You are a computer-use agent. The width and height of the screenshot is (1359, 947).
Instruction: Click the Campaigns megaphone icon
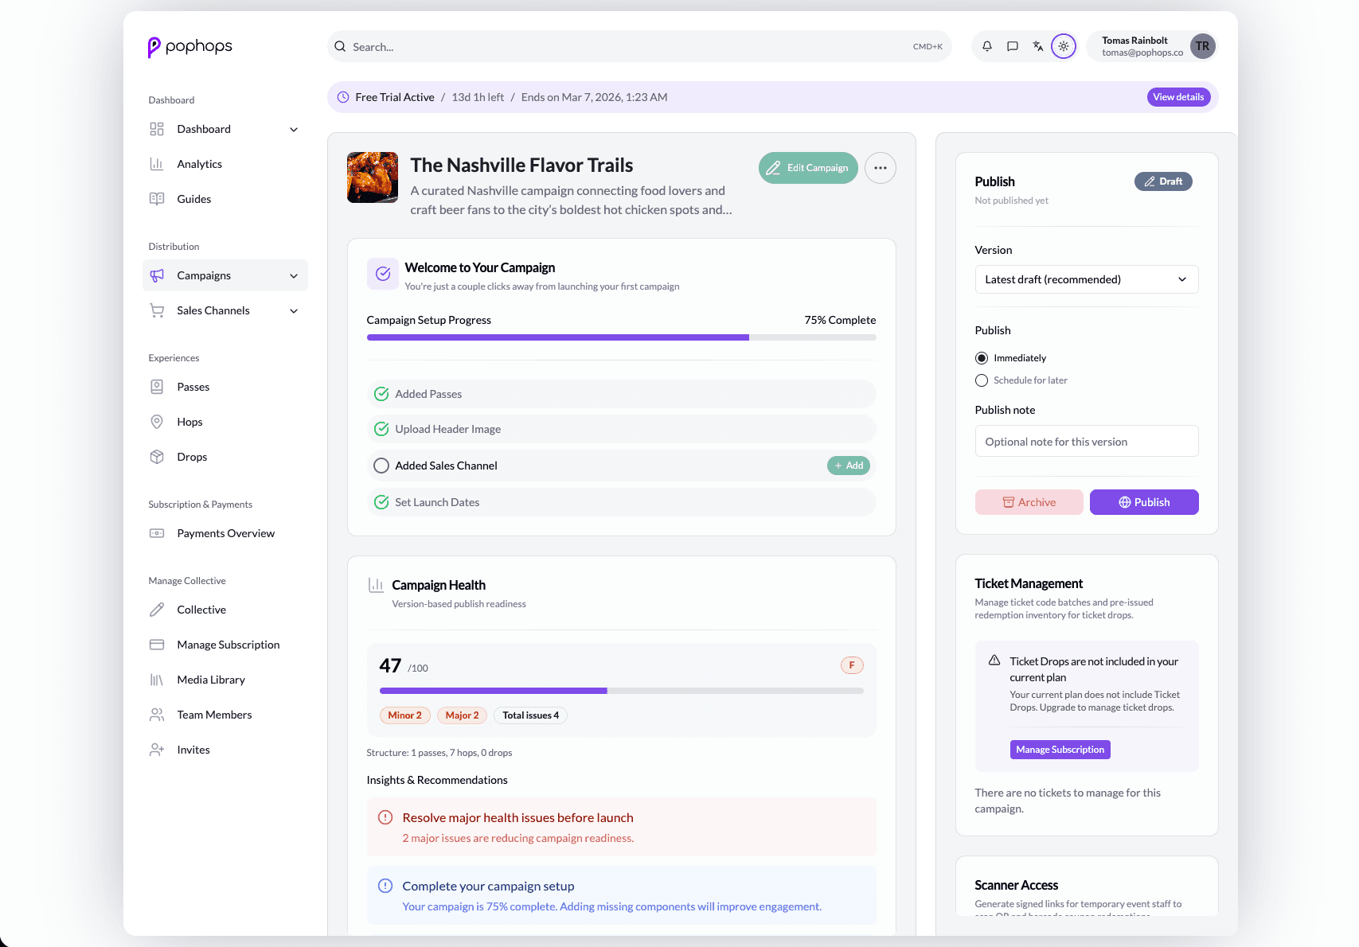[x=157, y=275]
